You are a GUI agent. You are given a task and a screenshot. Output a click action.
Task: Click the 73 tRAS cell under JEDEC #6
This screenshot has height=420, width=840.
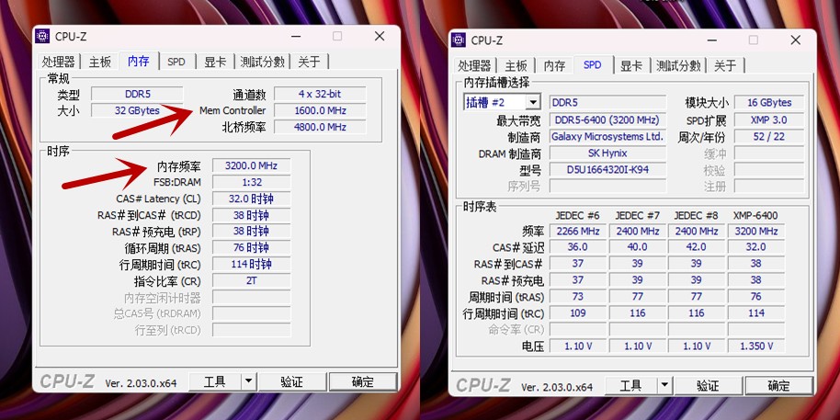[577, 296]
